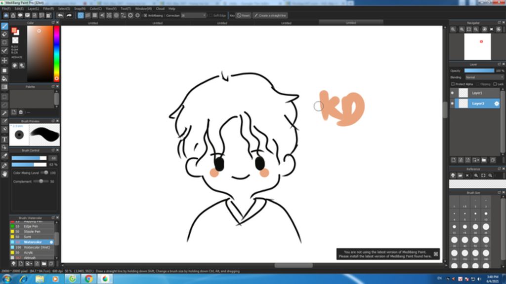Select the Acrylic brush
This screenshot has width=506, height=284.
click(32, 252)
